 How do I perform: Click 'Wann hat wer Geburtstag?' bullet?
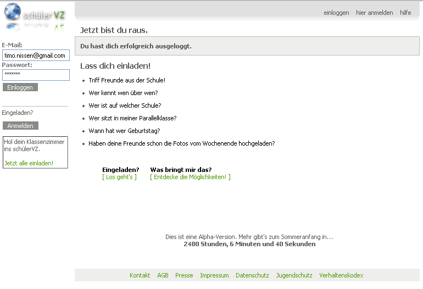pos(124,131)
